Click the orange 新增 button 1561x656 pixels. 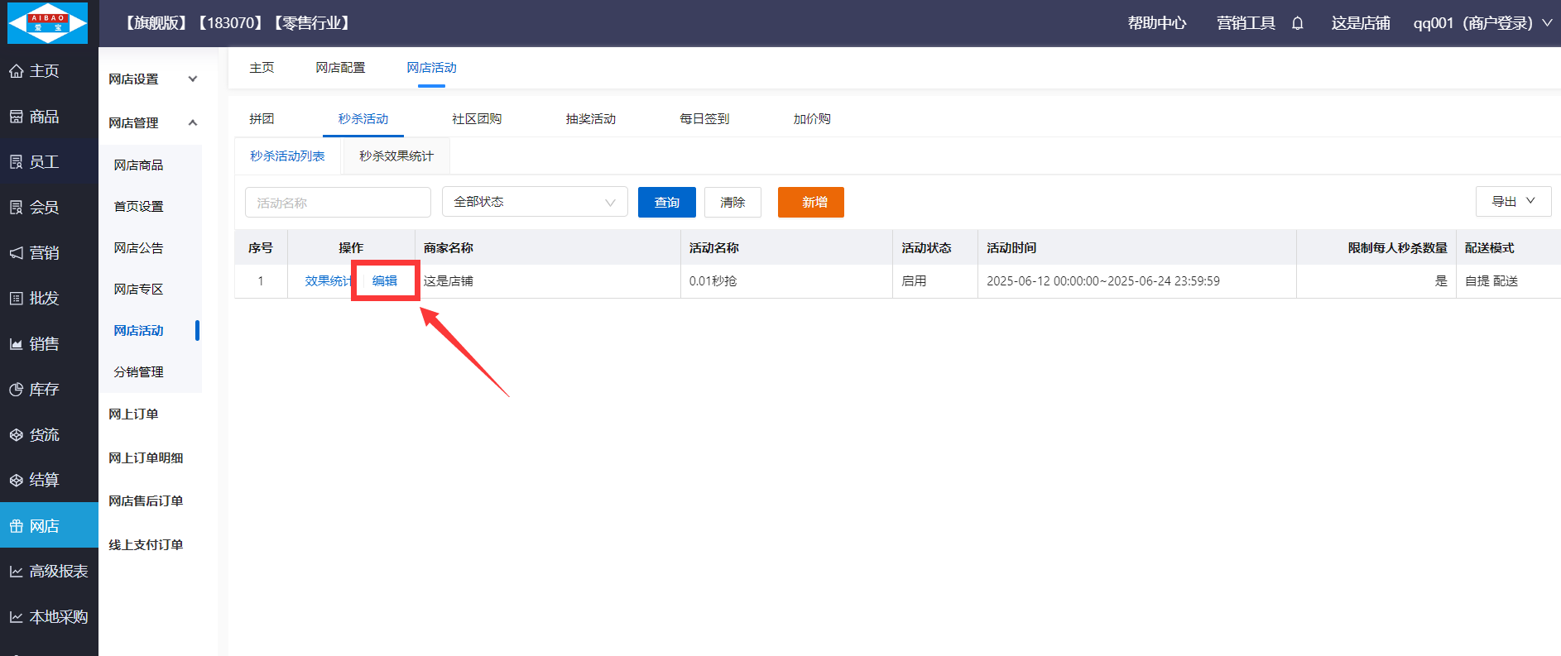click(810, 202)
